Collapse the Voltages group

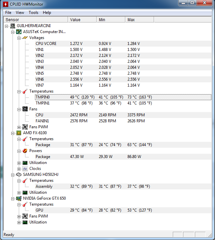[19, 38]
